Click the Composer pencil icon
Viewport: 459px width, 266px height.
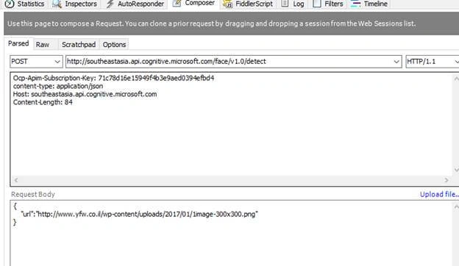[177, 3]
